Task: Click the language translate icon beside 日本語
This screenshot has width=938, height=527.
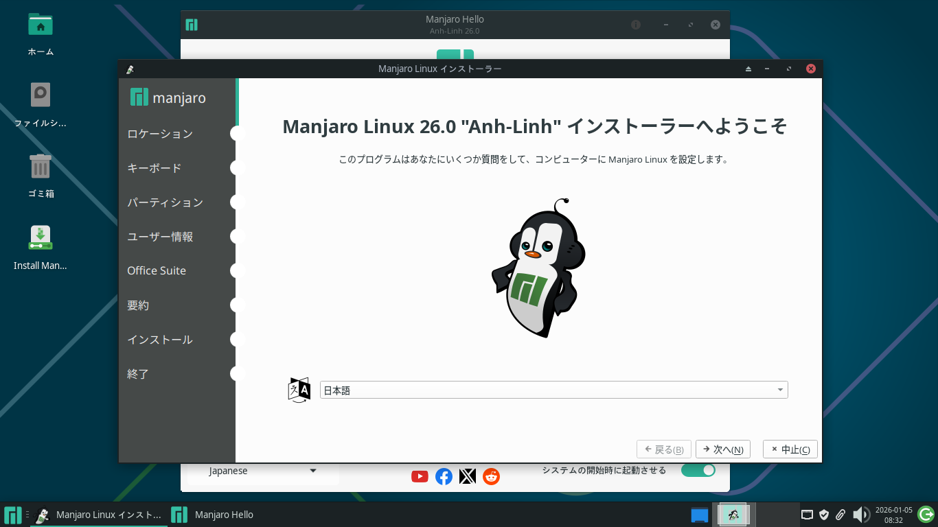Action: coord(299,390)
